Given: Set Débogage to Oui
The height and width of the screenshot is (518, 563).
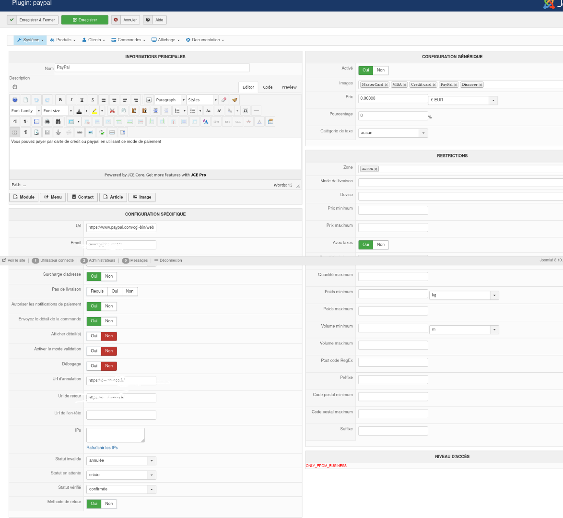Looking at the screenshot, I should tap(94, 366).
